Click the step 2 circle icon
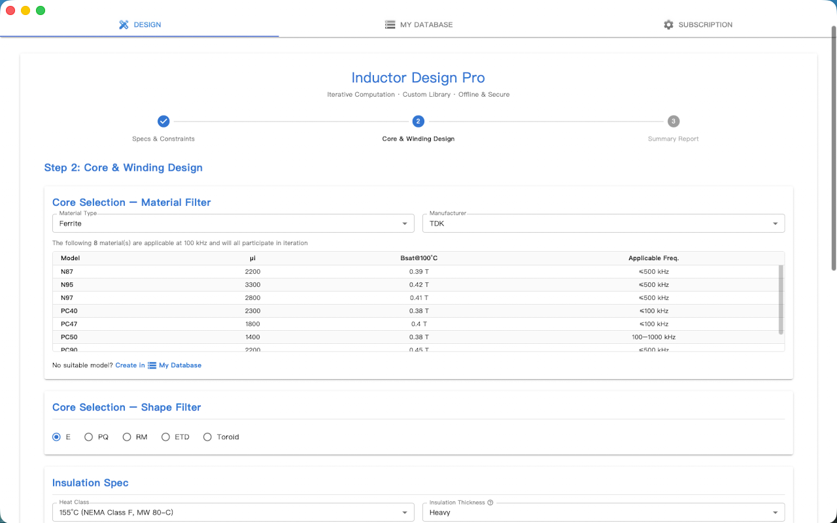Viewport: 837px width, 523px height. click(x=418, y=121)
